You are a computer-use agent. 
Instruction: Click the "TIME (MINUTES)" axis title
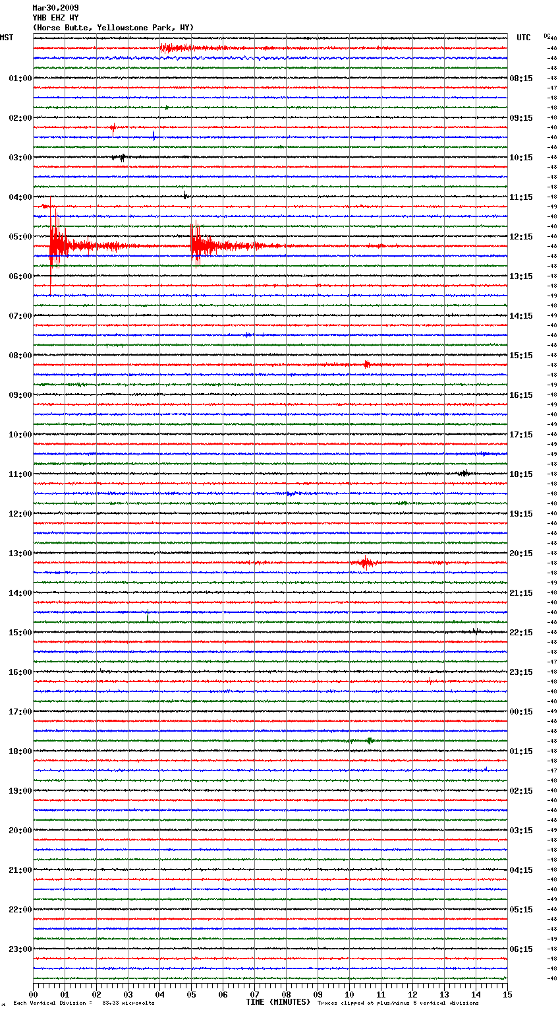pyautogui.click(x=278, y=1002)
